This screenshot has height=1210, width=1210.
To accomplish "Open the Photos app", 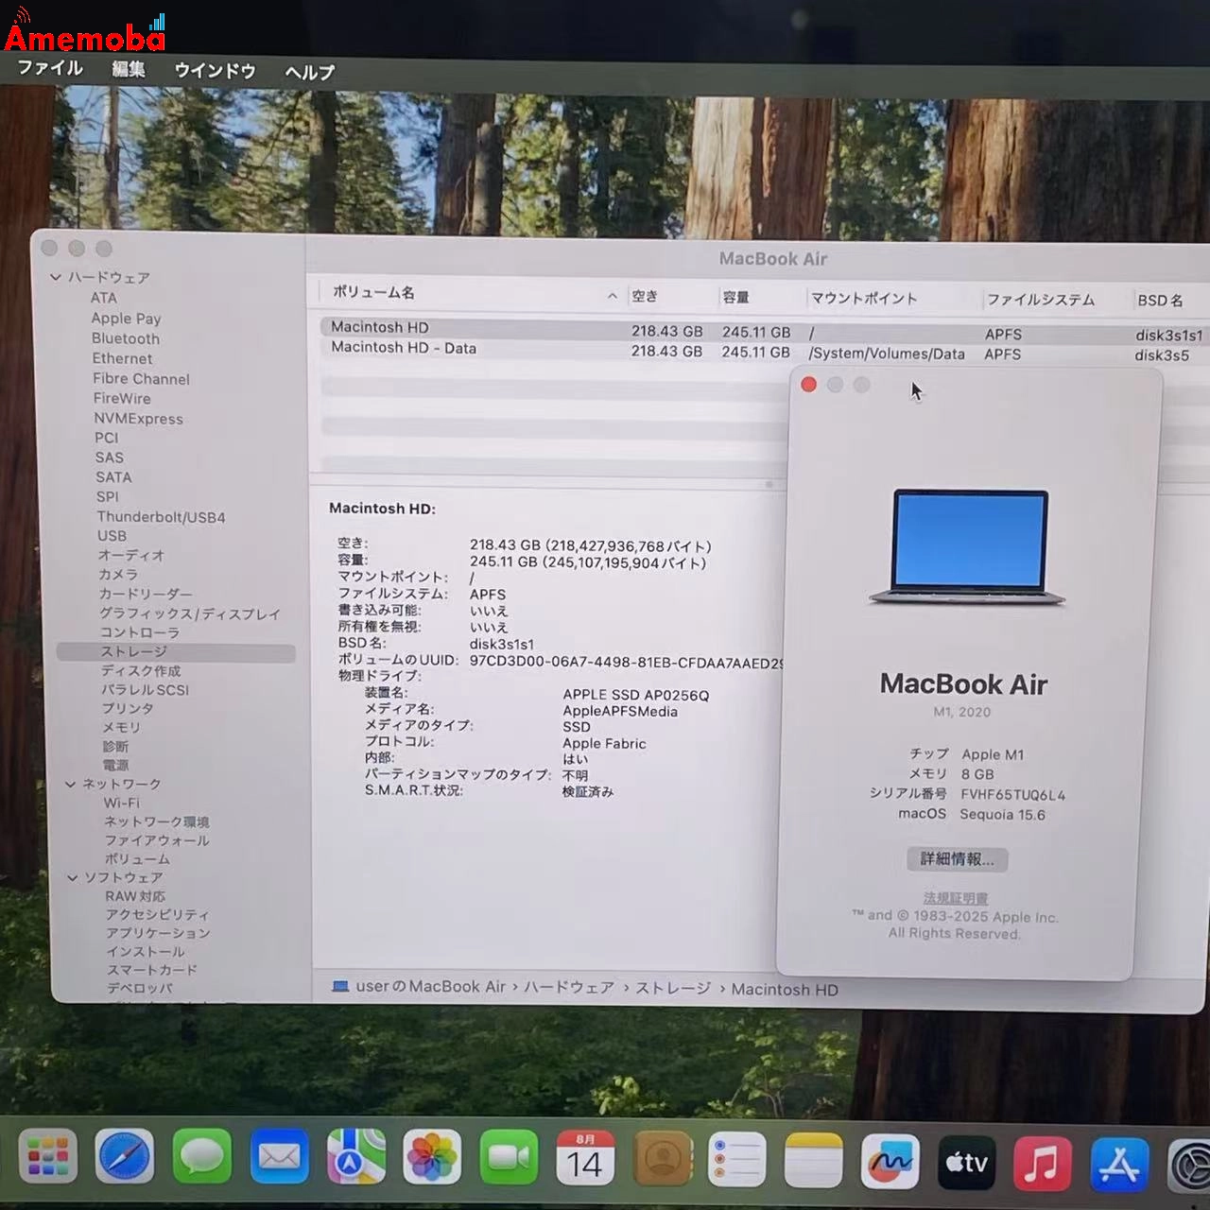I will click(x=431, y=1155).
